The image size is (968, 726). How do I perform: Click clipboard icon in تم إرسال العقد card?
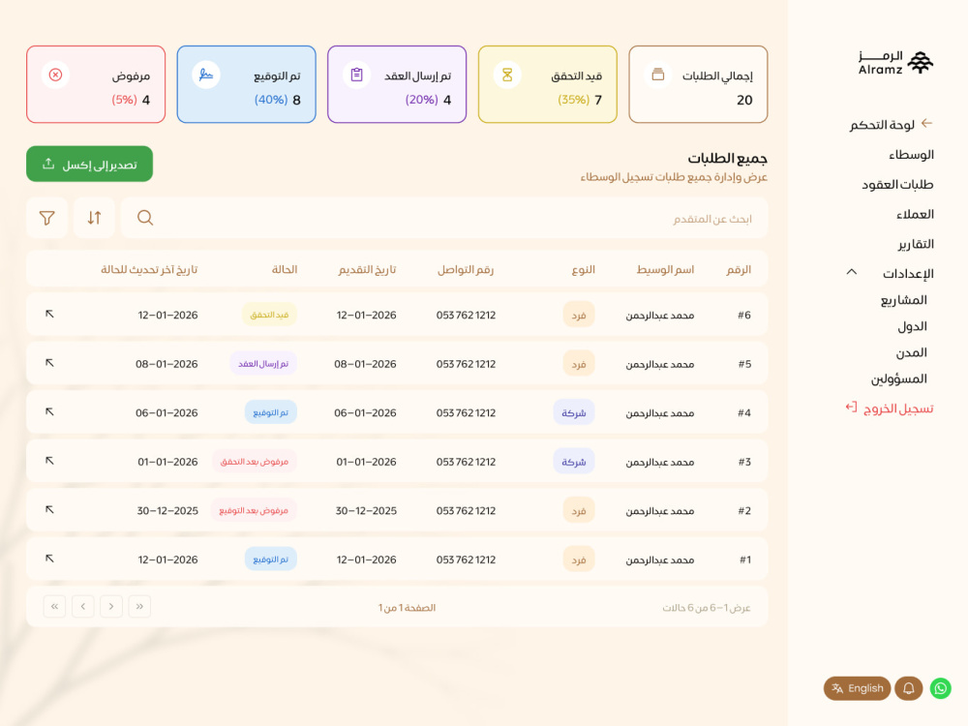[x=357, y=75]
